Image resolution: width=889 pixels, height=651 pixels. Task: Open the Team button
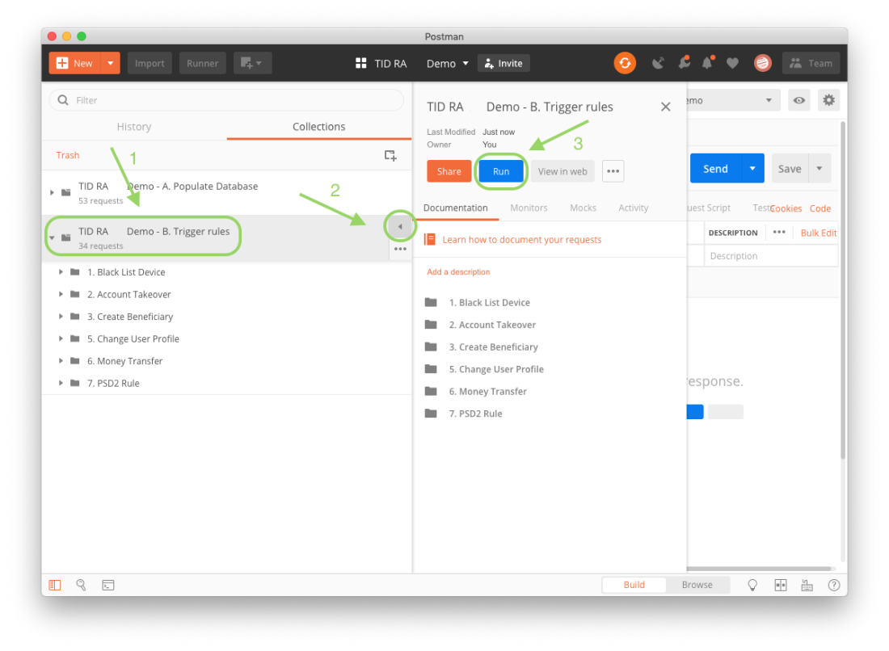811,63
